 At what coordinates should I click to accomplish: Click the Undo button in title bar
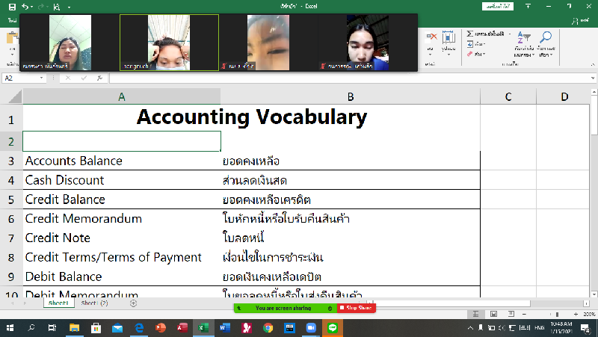[x=25, y=6]
